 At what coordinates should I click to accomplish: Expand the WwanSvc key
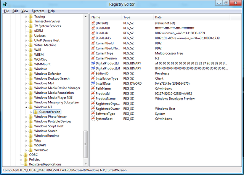pos(26,150)
